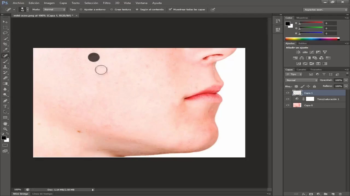Toggle Quick Mask mode

(x=5, y=145)
